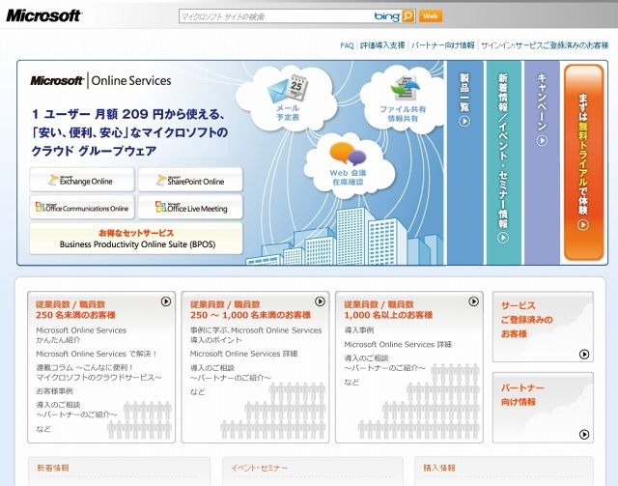Open the 評価導入支援 link
Viewport: 618px width, 486px height.
[x=382, y=45]
